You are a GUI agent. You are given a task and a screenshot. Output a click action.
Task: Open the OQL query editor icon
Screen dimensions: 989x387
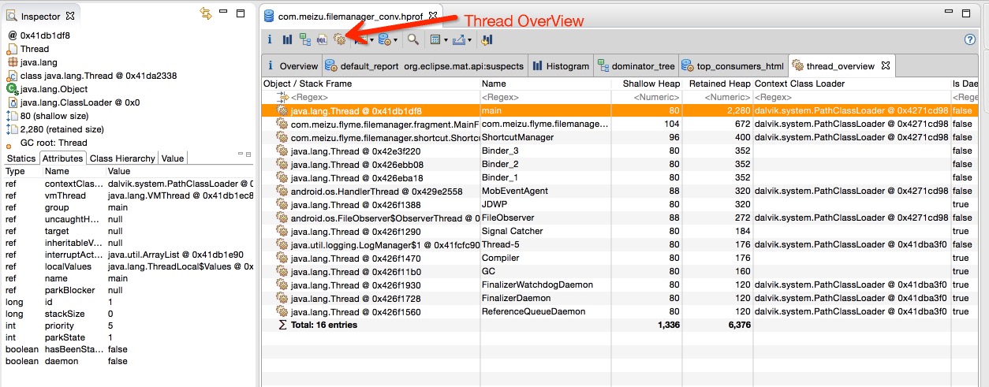pyautogui.click(x=322, y=39)
